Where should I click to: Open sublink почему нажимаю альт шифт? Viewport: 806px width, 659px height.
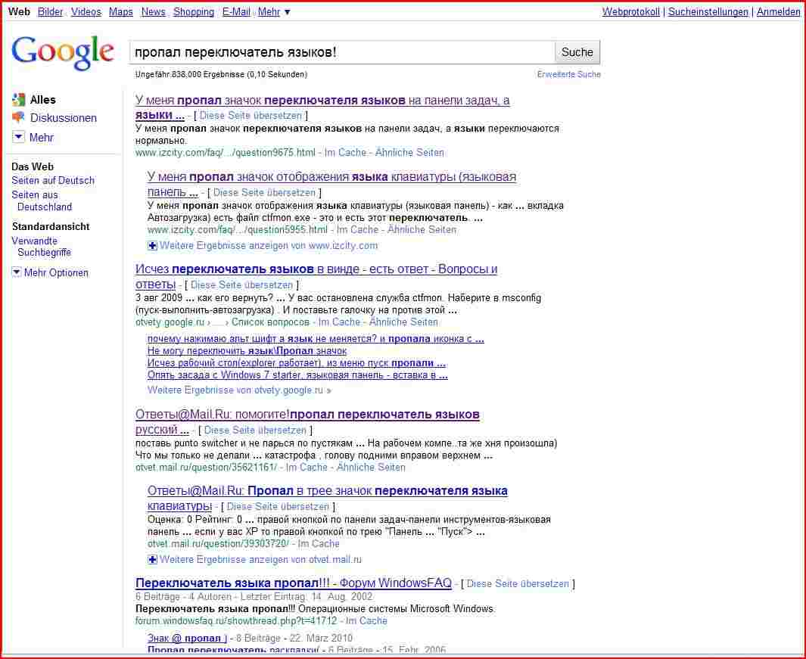point(316,339)
